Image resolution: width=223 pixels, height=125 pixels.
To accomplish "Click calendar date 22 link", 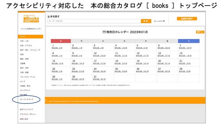I will (x=54, y=69).
